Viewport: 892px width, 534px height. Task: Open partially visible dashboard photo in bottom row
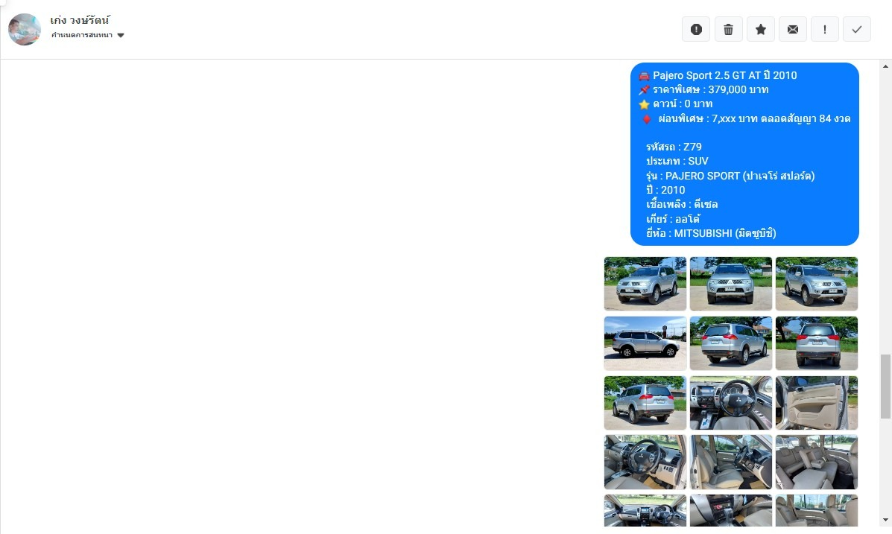pyautogui.click(x=645, y=510)
